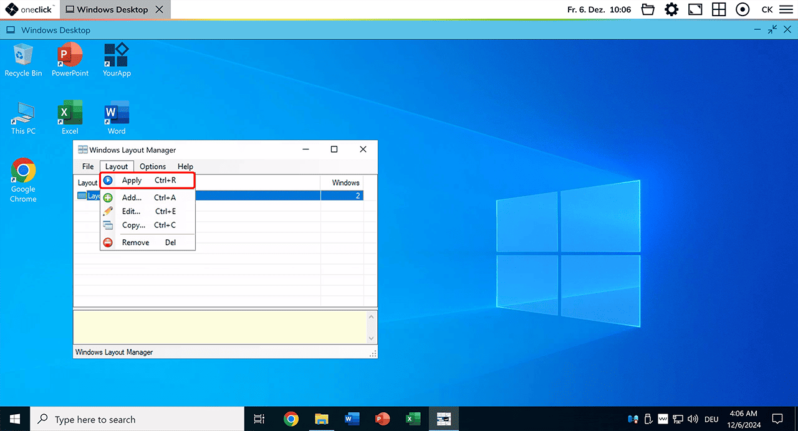Click Windows Layout Manager taskbar icon
Screen dimensions: 798x431
(443, 419)
